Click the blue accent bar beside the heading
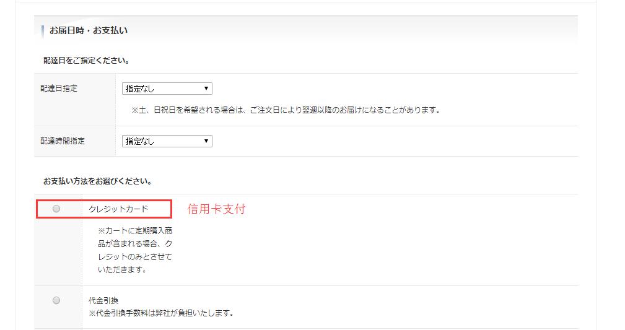 click(42, 30)
